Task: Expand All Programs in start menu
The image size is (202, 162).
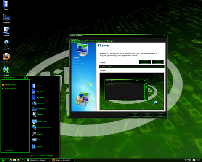Action: click(x=9, y=151)
